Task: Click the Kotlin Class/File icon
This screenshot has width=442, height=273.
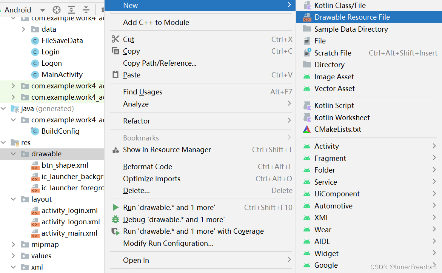Action: 307,5
